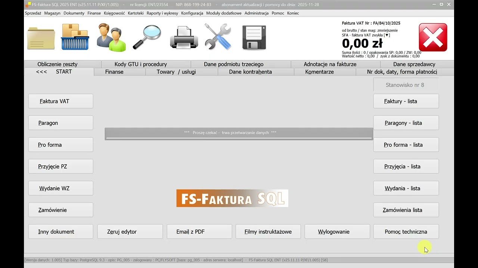Open Pro forma - lista
This screenshot has width=478, height=268.
pyautogui.click(x=406, y=145)
